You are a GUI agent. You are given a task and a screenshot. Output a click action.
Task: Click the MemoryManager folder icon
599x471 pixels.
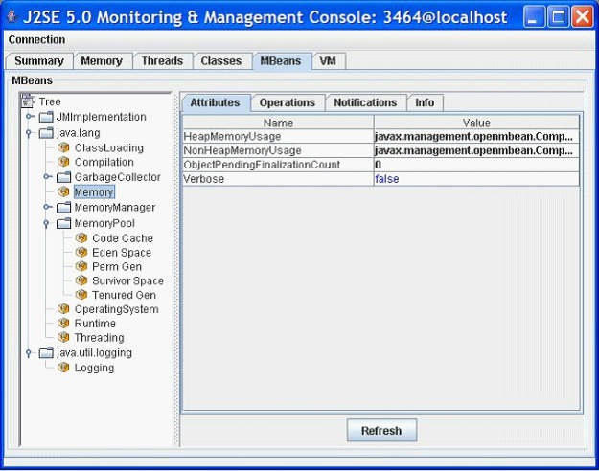pos(64,207)
